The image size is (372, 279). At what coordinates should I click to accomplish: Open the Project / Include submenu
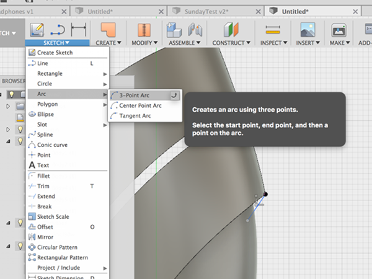click(x=68, y=268)
